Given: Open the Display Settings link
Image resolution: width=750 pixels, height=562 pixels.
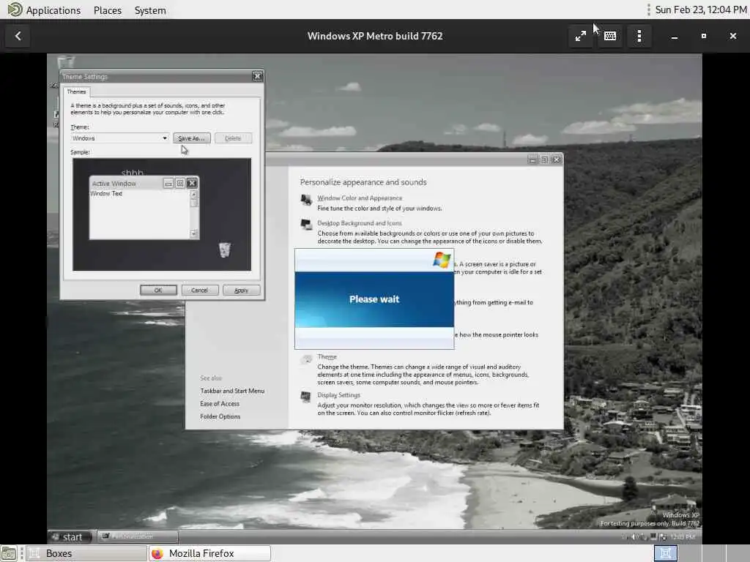Looking at the screenshot, I should coord(338,395).
